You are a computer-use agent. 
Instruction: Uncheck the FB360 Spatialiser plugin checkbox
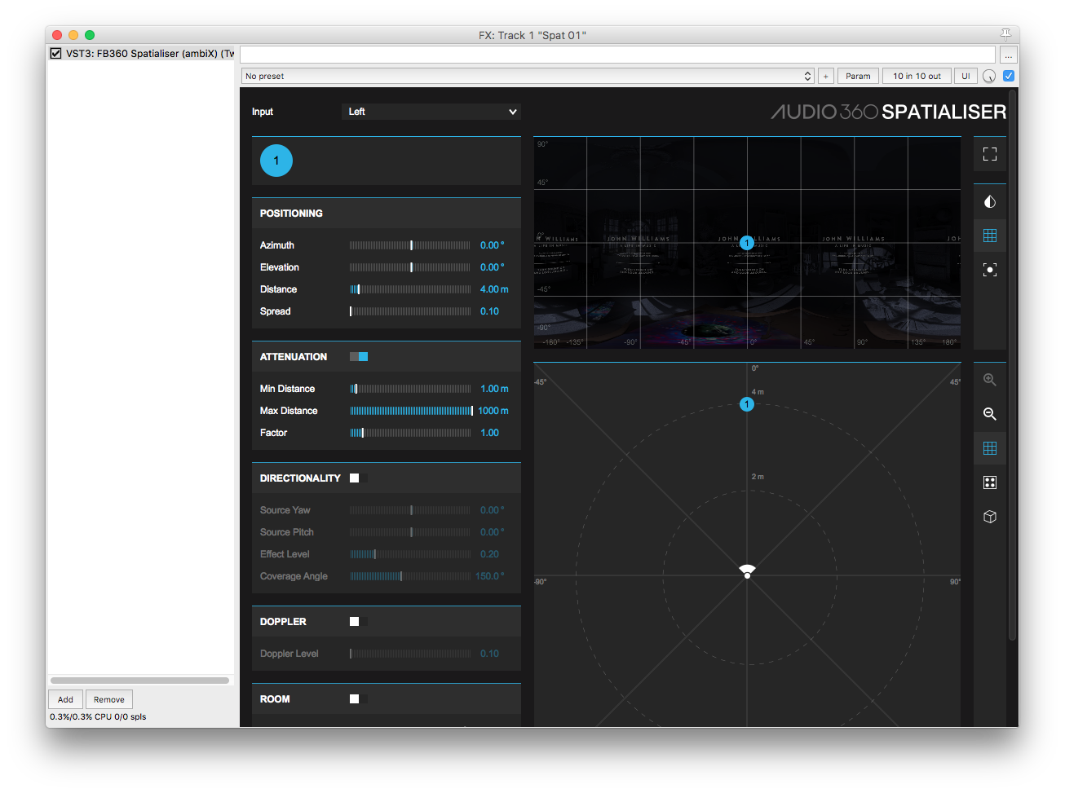[x=56, y=54]
